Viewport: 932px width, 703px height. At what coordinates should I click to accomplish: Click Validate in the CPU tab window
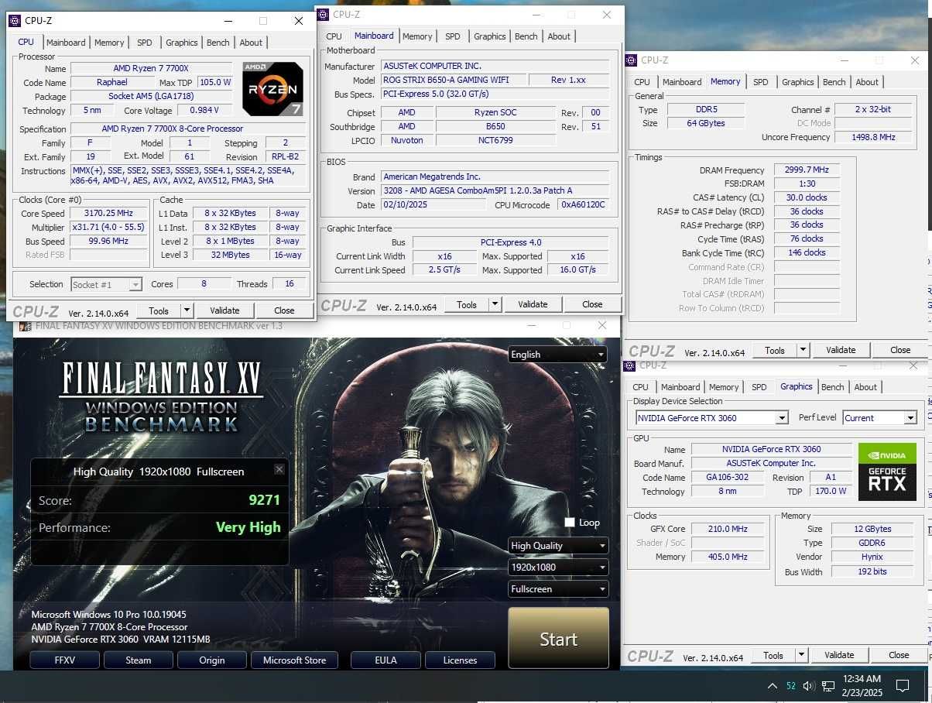coord(224,310)
